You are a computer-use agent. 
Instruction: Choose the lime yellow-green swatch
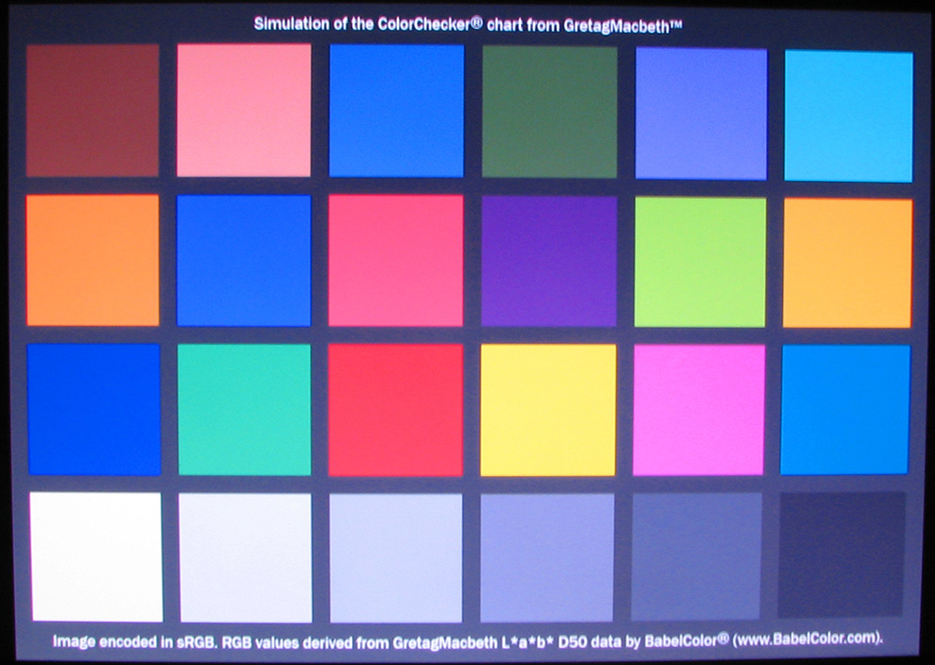(x=700, y=262)
